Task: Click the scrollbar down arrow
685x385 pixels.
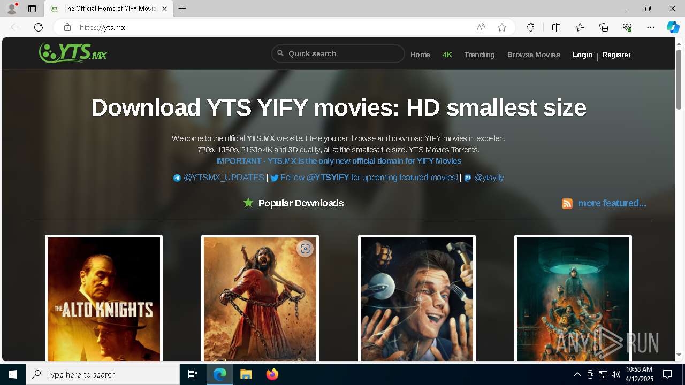Action: [679, 355]
